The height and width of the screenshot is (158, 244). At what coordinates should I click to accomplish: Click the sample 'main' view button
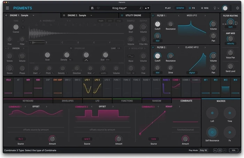[101, 21]
